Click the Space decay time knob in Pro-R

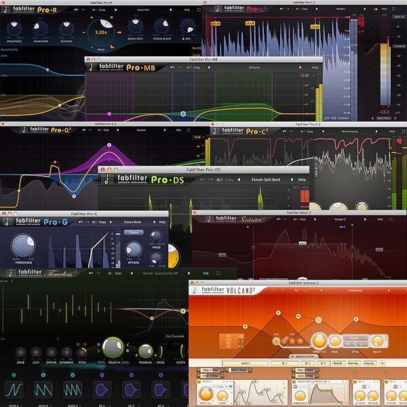pos(100,33)
